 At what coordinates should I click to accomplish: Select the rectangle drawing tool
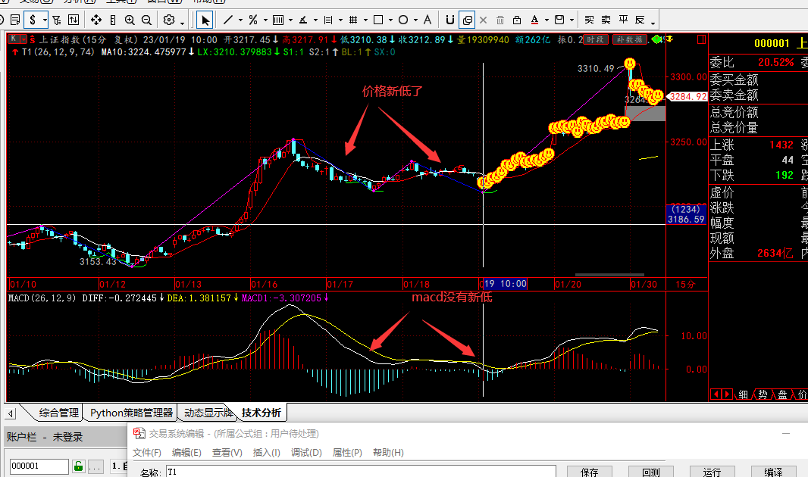[x=378, y=20]
